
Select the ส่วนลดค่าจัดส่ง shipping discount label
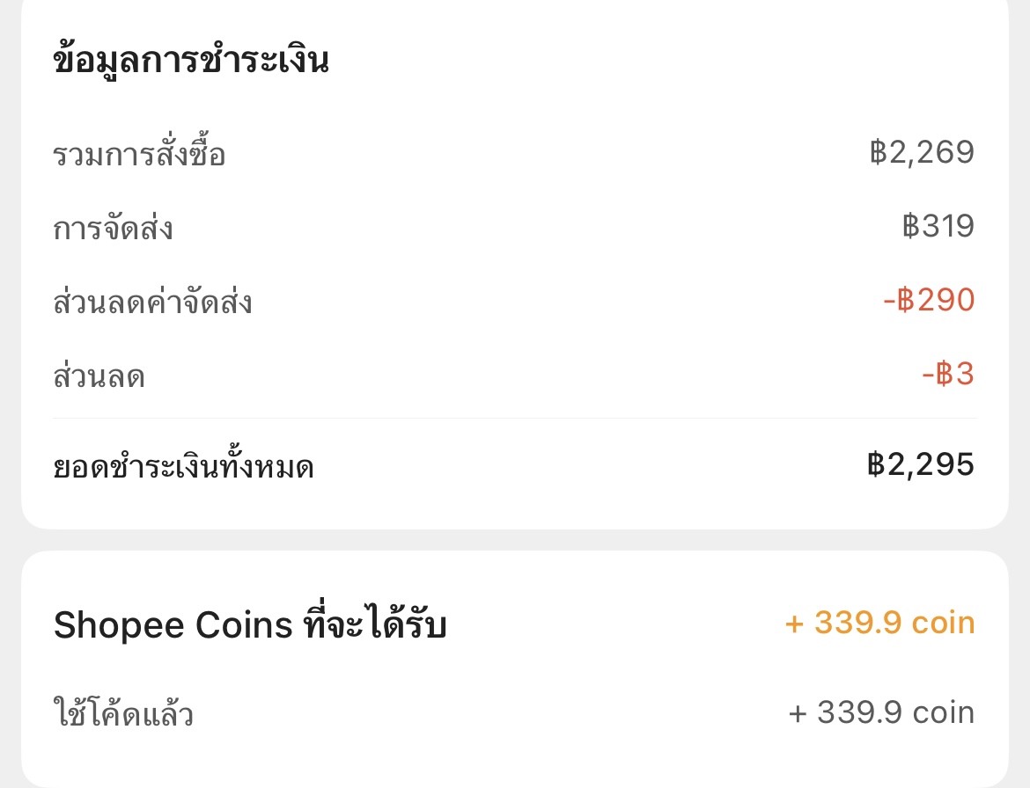153,303
